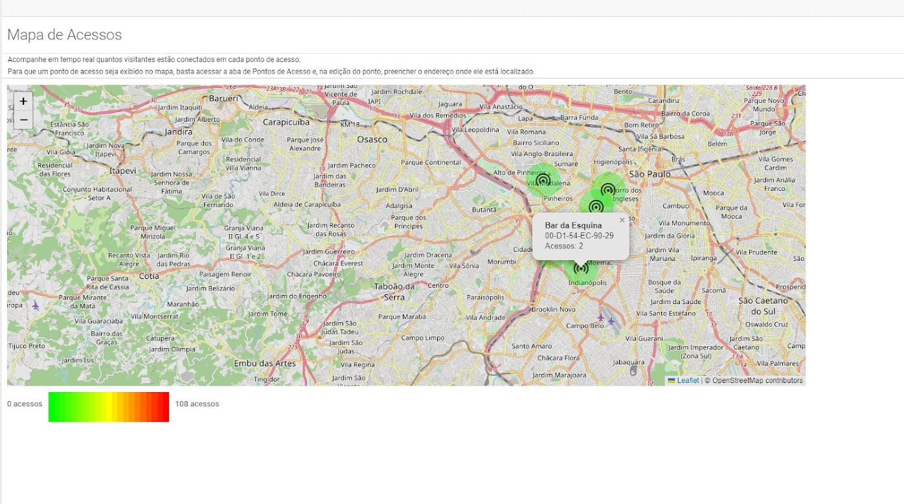Click the Bar da Esquina popup title
This screenshot has height=504, width=904.
(573, 225)
